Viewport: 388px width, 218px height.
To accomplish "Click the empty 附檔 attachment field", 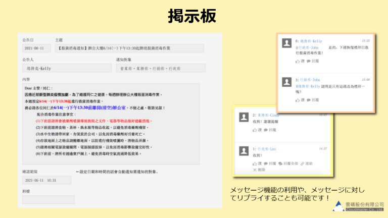I will coord(48,200).
